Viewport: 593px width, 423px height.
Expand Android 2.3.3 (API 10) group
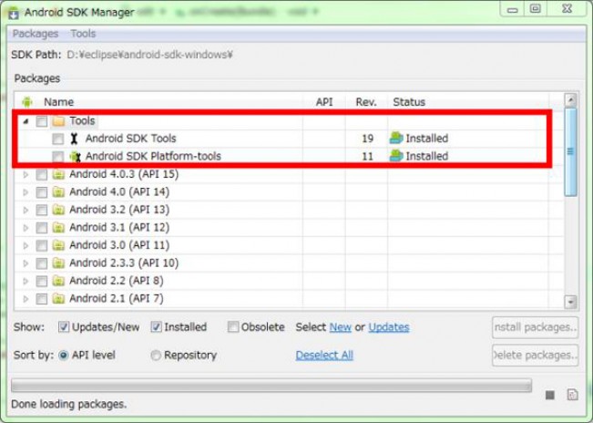(26, 263)
